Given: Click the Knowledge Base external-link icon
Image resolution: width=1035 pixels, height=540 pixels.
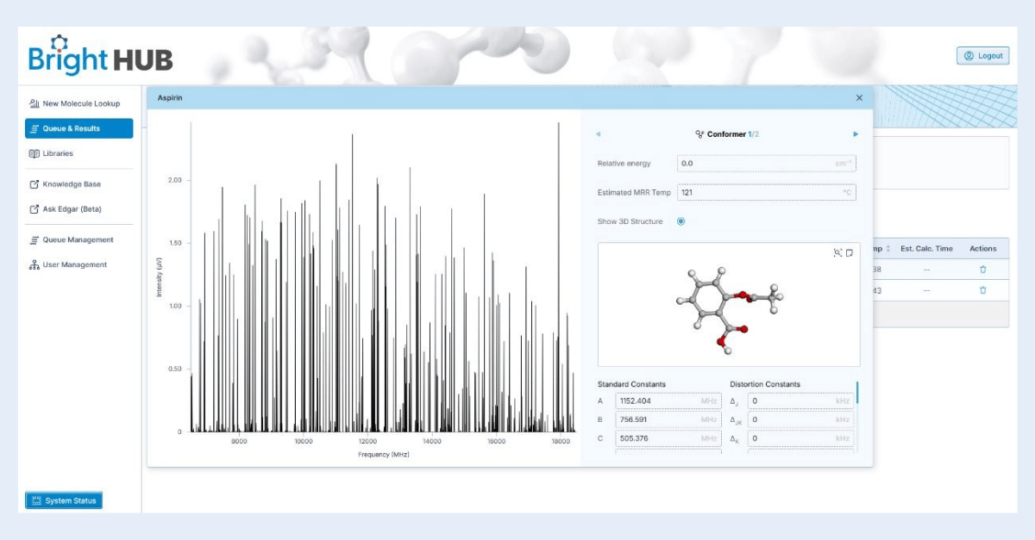Looking at the screenshot, I should tap(34, 184).
